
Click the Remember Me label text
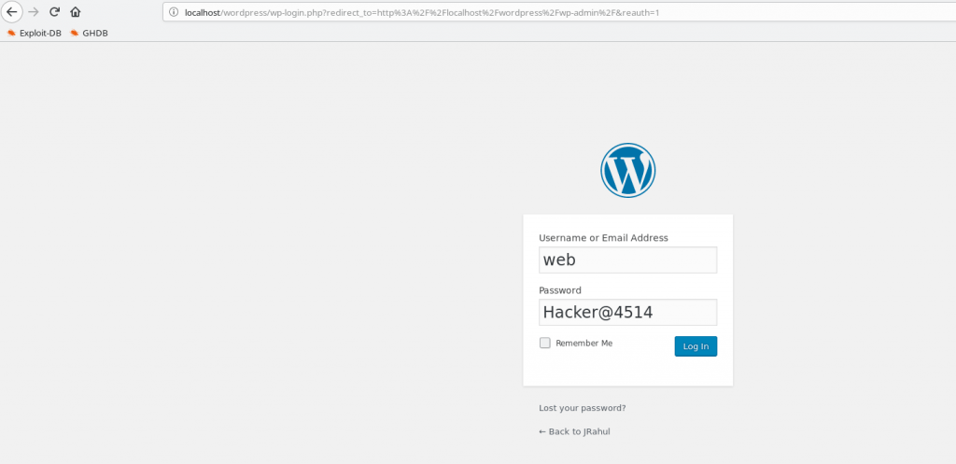coord(584,344)
